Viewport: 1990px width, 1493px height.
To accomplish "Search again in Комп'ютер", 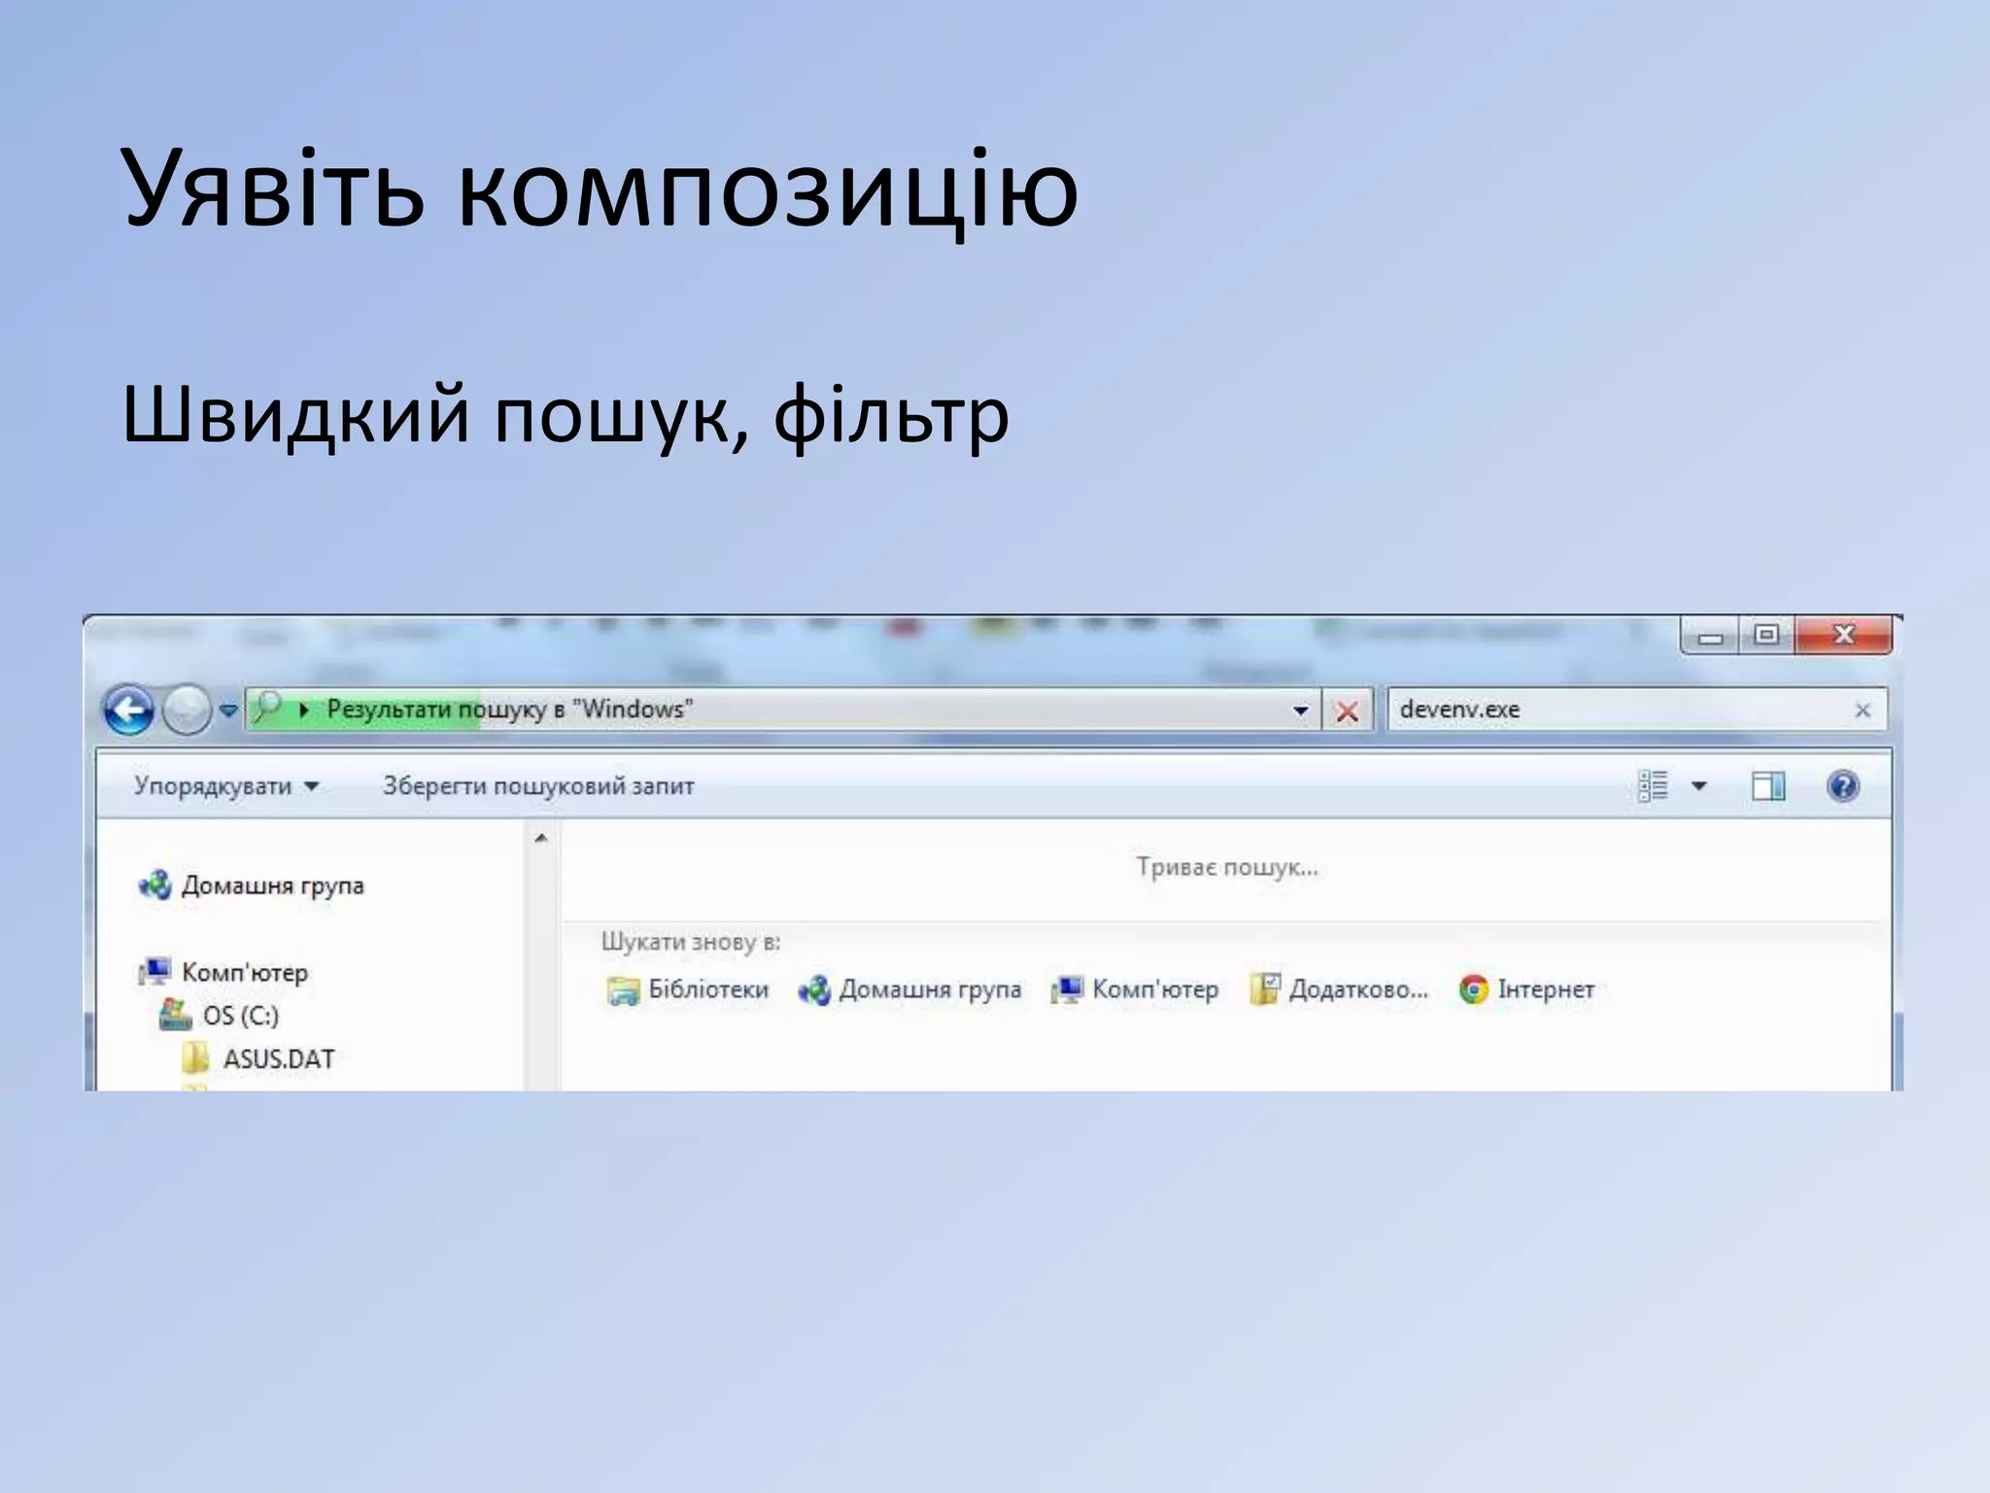I will 1135,990.
